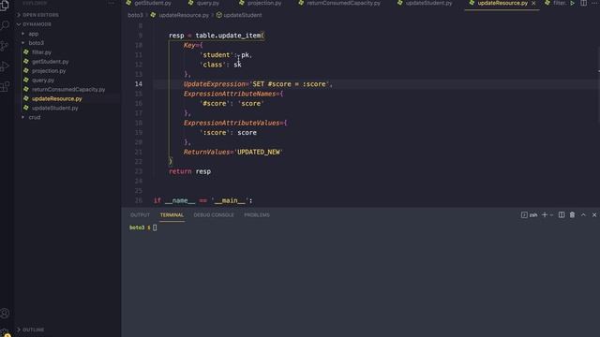The image size is (600, 337).
Task: Split the terminal pane
Action: (562, 215)
